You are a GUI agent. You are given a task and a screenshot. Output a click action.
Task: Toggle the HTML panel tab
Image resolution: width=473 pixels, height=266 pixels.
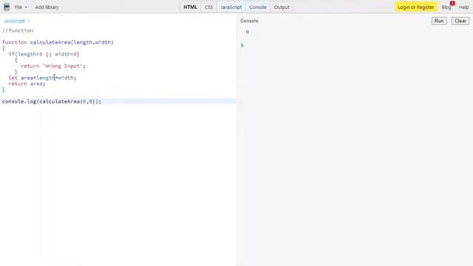point(190,7)
